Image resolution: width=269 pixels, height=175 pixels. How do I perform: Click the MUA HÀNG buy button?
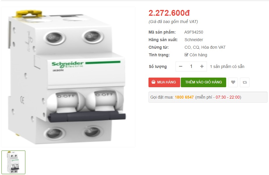point(164,82)
